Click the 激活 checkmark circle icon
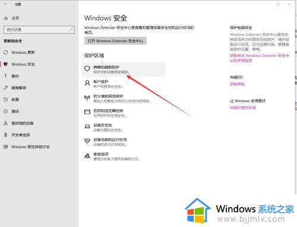 [6, 111]
